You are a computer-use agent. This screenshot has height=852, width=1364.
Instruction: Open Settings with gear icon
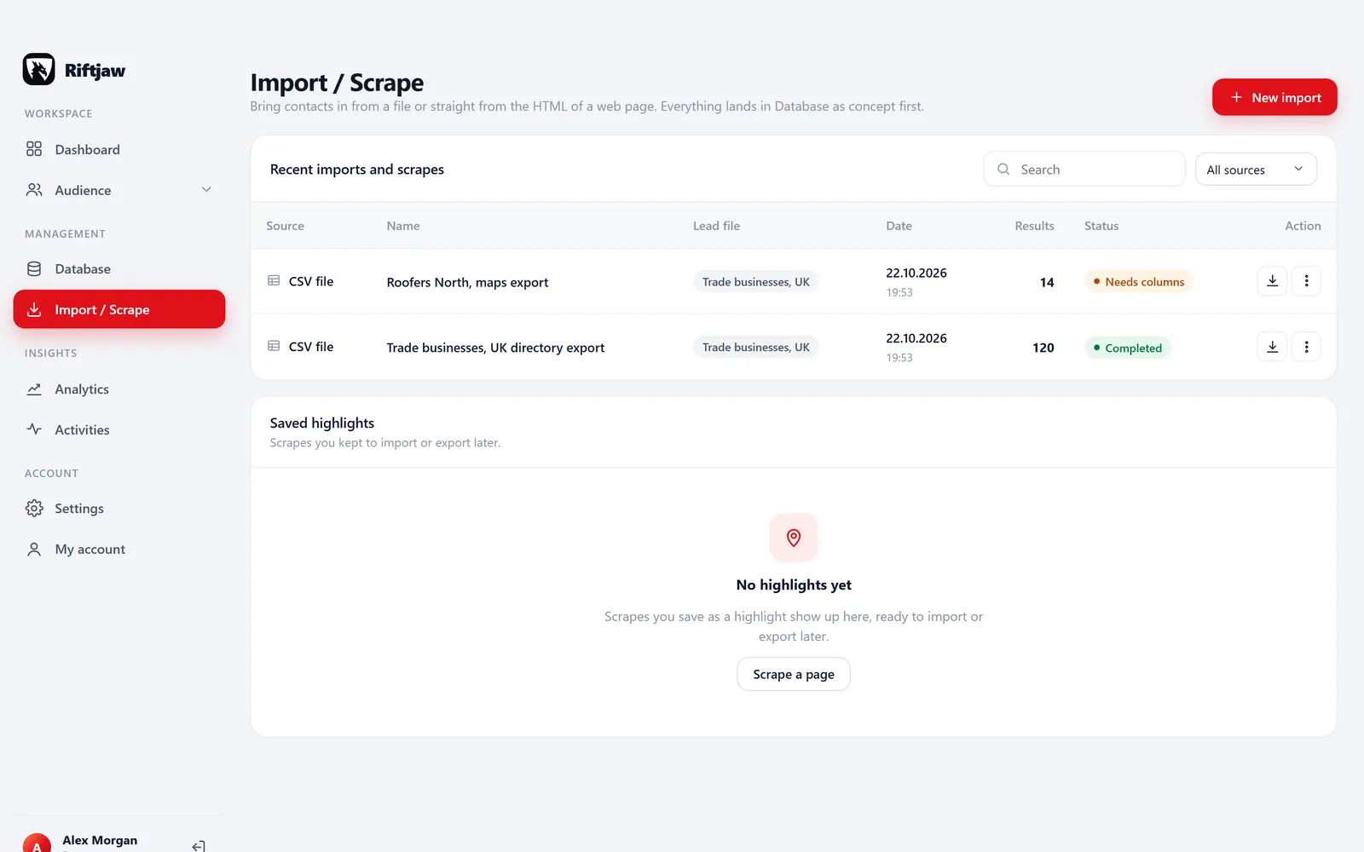(119, 509)
